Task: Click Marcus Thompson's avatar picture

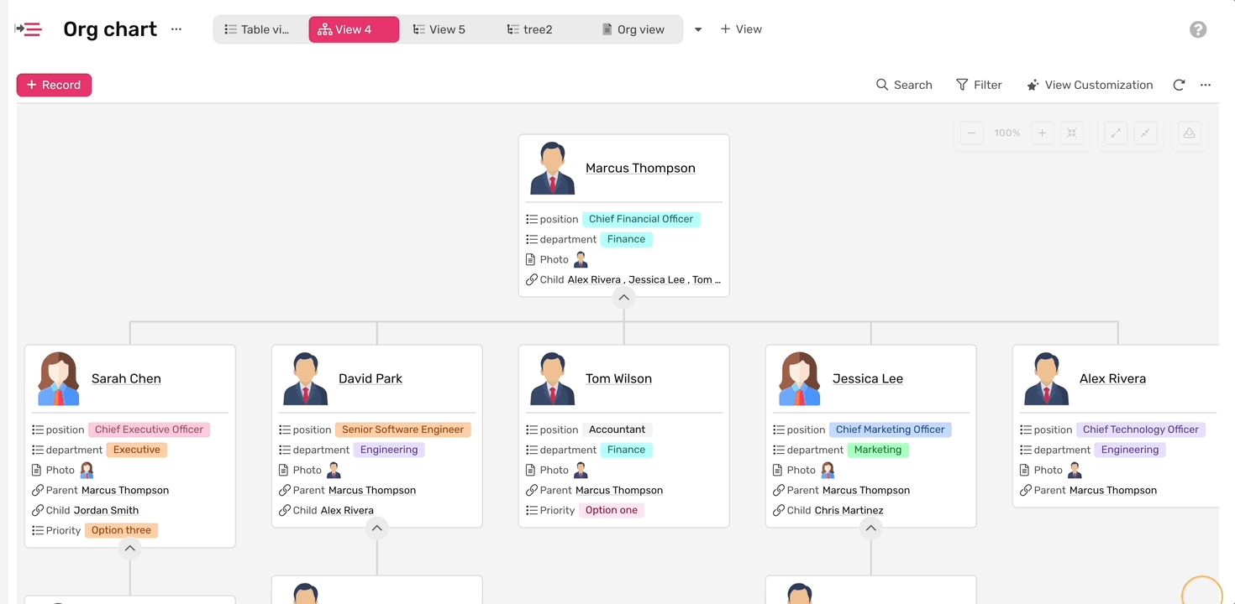Action: (x=552, y=168)
